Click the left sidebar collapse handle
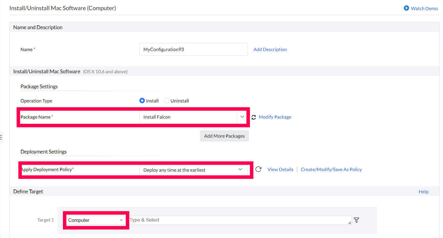The width and height of the screenshot is (443, 238). (x=1, y=137)
